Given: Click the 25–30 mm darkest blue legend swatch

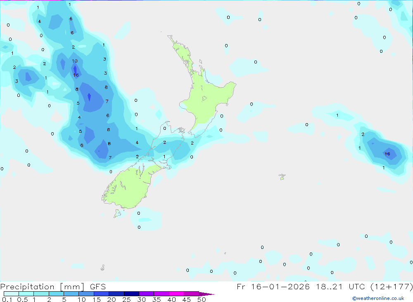Looking at the screenshot, I should [131, 294].
